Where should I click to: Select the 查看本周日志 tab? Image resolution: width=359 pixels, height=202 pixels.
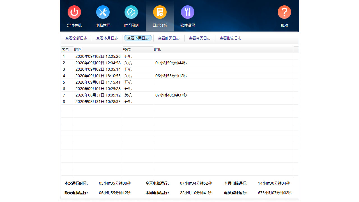point(138,38)
